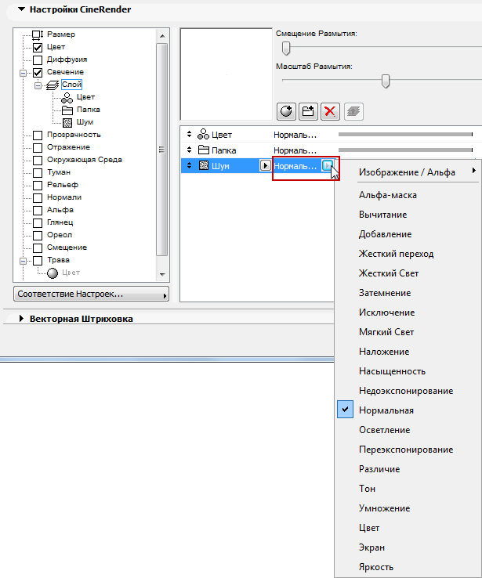This screenshot has height=578, width=482.
Task: Click the tree scrollbar up arrow
Action: point(162,36)
